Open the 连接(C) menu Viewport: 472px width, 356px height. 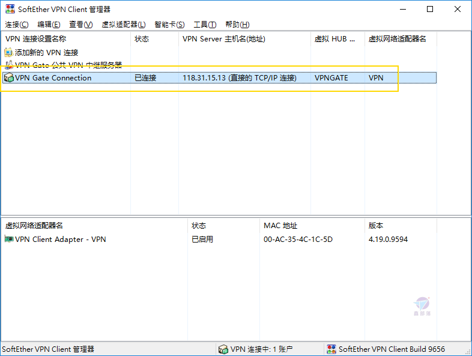17,25
